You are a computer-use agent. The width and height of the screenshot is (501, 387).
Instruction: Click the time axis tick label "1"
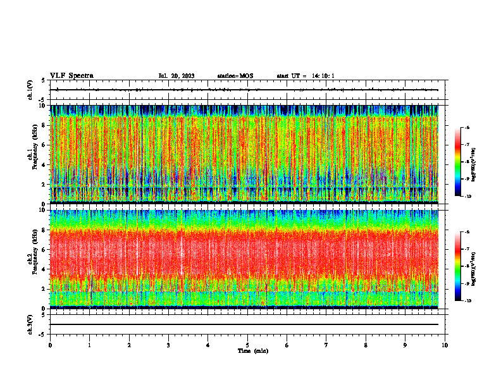pyautogui.click(x=89, y=345)
